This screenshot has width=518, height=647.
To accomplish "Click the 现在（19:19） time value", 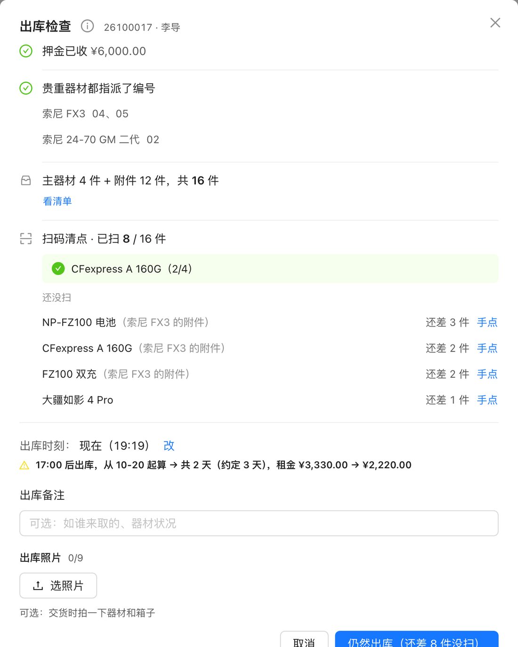I will coord(114,446).
